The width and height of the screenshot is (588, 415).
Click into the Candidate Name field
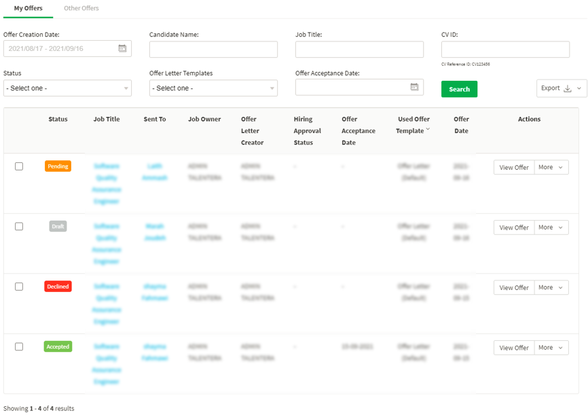pyautogui.click(x=213, y=50)
